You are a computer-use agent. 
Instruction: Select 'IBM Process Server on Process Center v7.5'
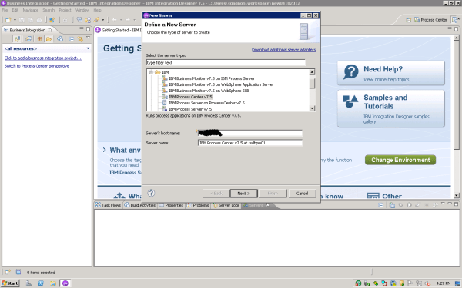(206, 103)
